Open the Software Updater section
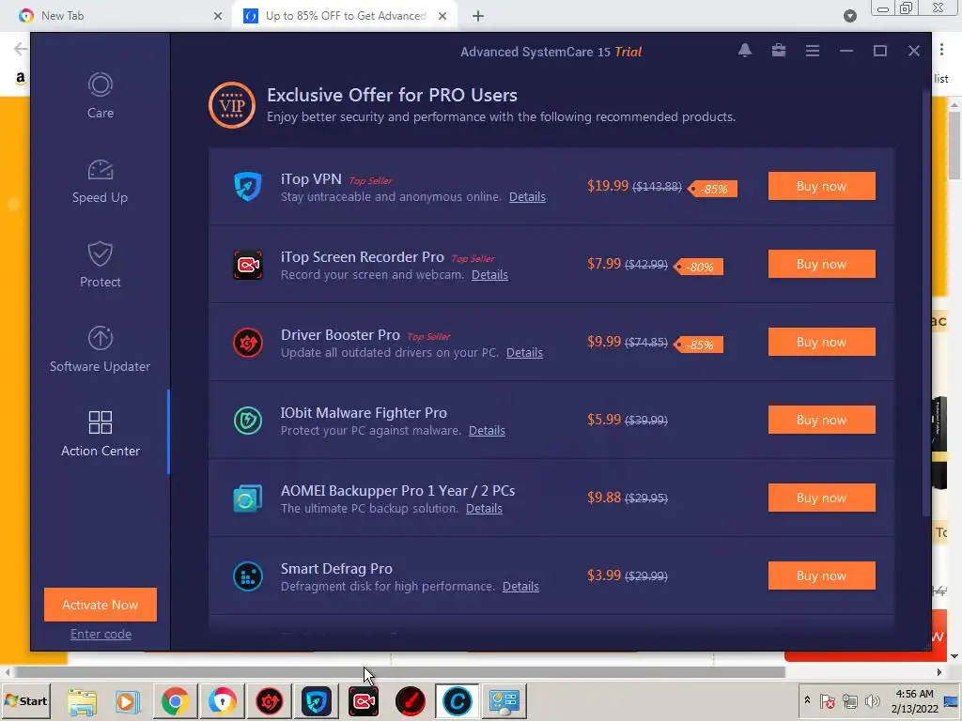The width and height of the screenshot is (962, 721). [100, 349]
